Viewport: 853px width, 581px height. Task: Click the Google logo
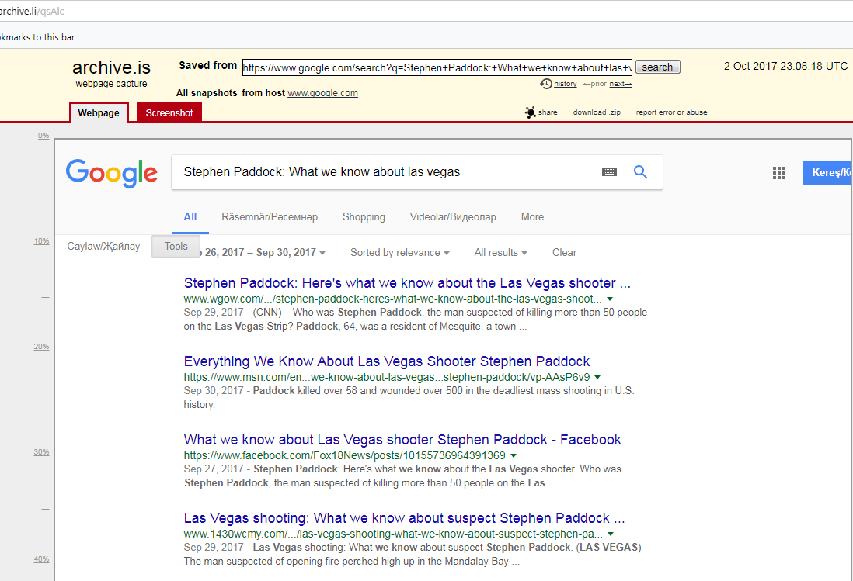112,173
